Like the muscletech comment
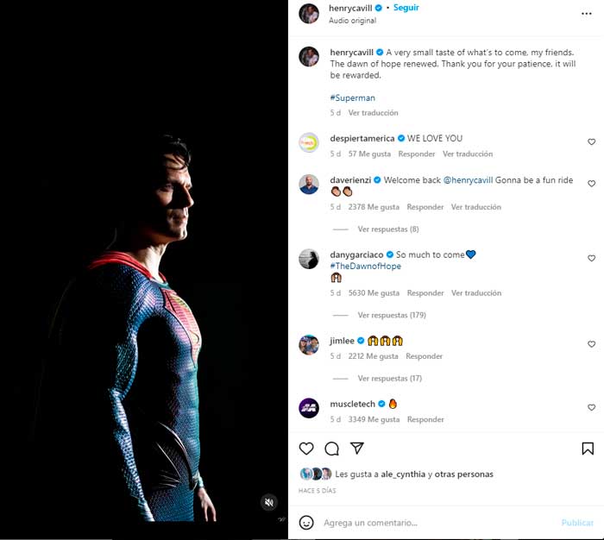604x540 pixels. 591,407
